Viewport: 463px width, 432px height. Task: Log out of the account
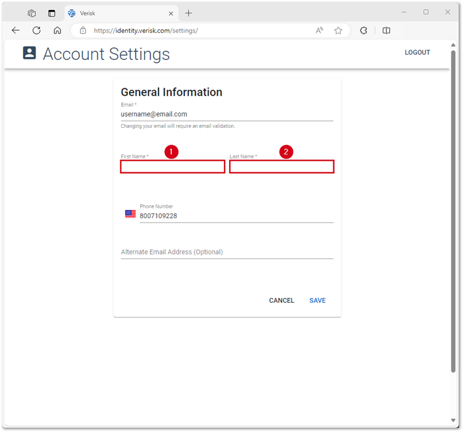(417, 53)
